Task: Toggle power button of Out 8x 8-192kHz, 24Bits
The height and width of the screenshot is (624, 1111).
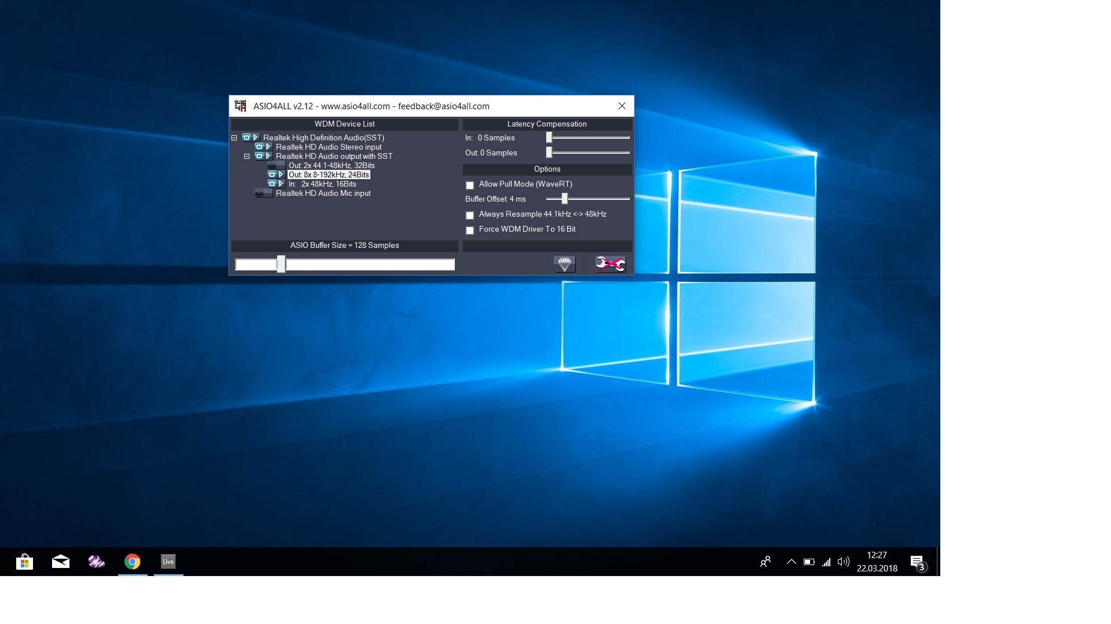Action: [272, 174]
